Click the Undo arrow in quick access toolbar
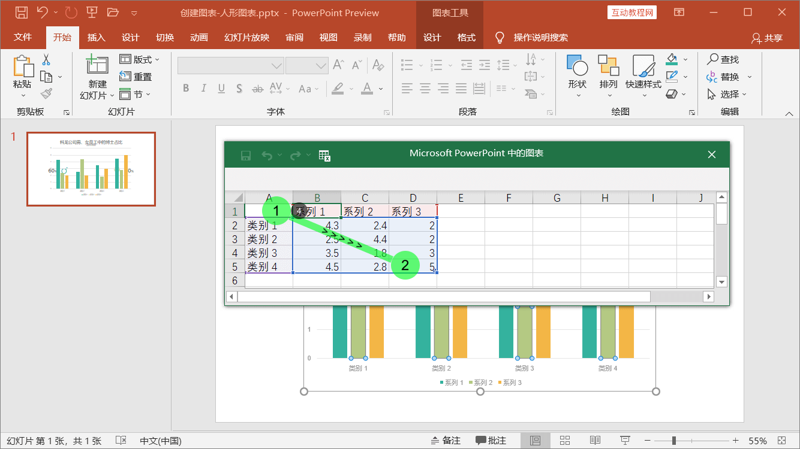The image size is (800, 449). pyautogui.click(x=42, y=12)
